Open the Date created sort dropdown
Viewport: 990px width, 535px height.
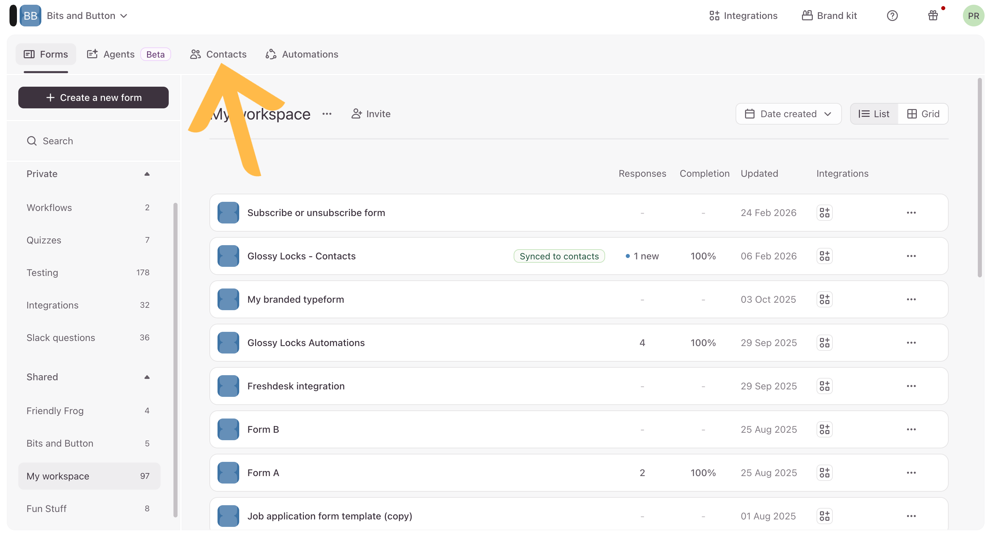788,114
